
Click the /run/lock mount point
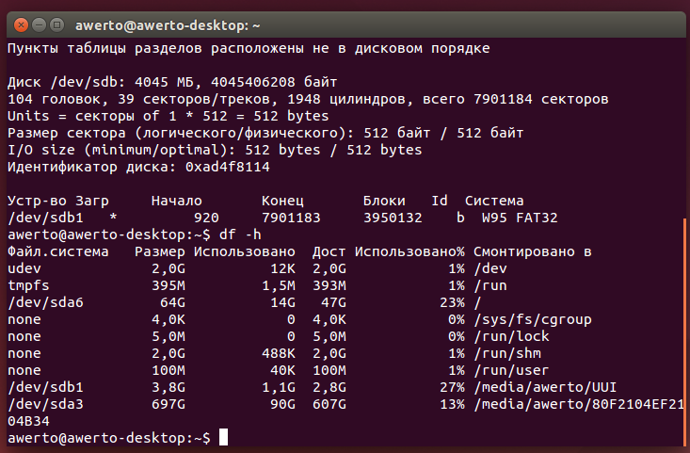click(x=511, y=336)
